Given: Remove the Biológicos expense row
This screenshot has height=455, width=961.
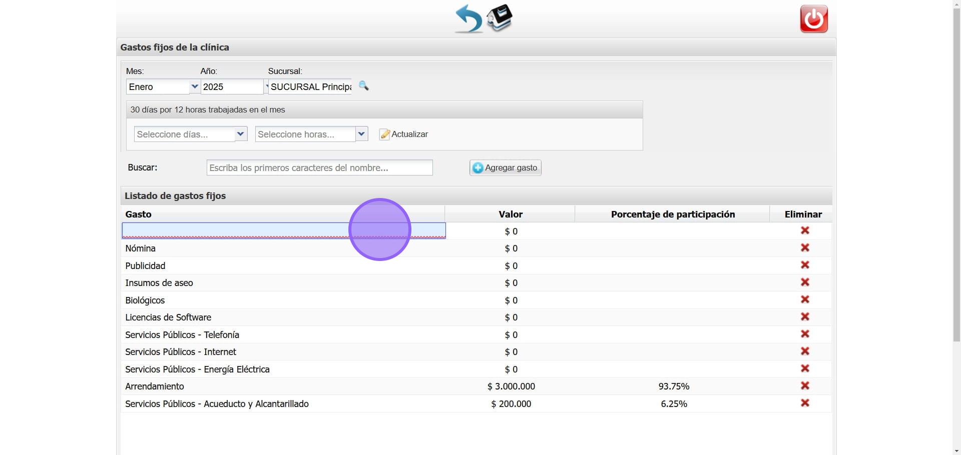Looking at the screenshot, I should (x=805, y=299).
